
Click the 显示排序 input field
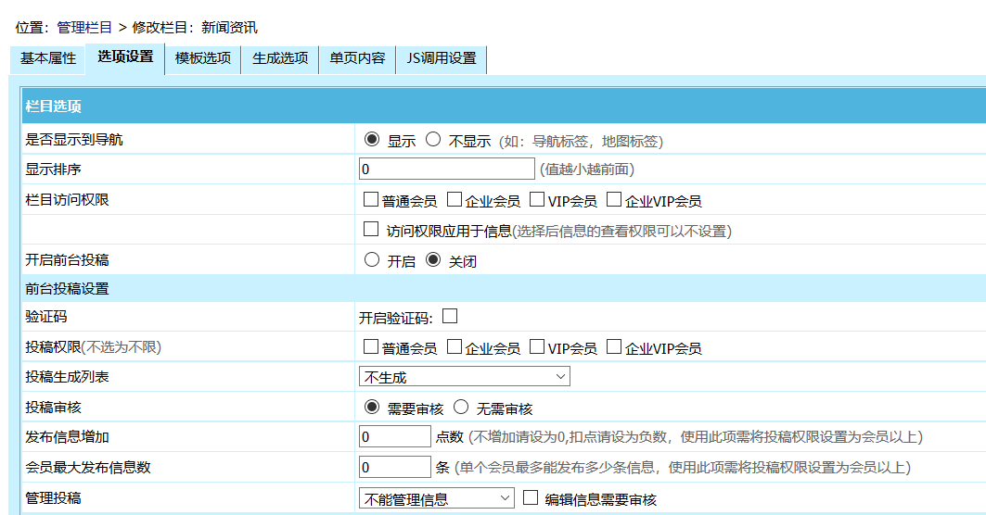[x=447, y=169]
